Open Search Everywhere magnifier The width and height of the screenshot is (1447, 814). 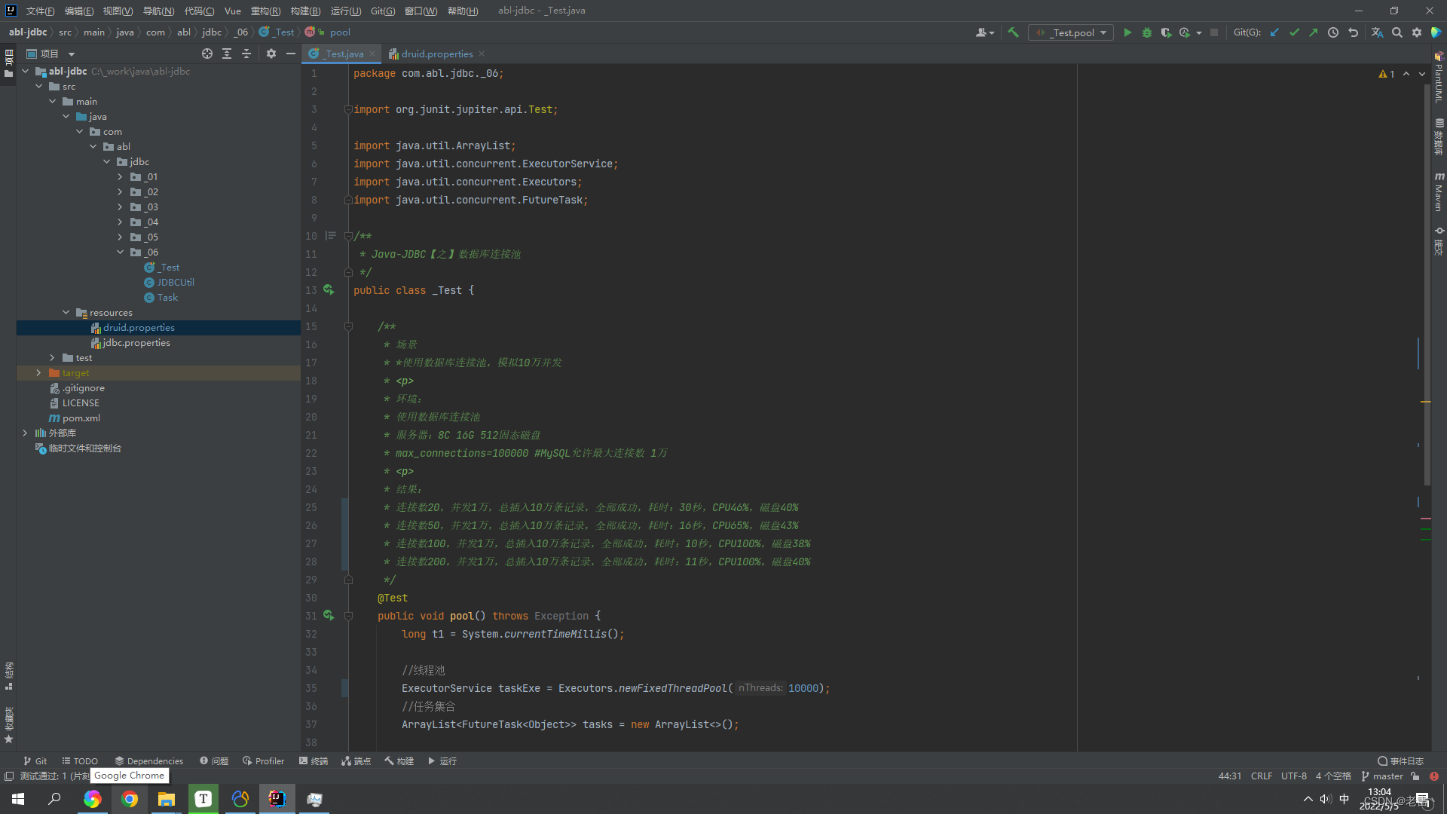pyautogui.click(x=1397, y=32)
